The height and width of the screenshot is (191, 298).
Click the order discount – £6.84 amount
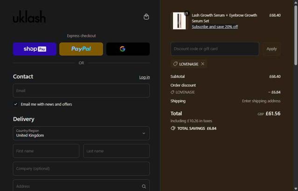coord(274,92)
